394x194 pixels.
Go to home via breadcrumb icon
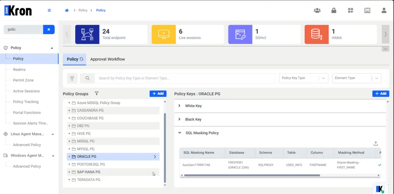tap(67, 10)
